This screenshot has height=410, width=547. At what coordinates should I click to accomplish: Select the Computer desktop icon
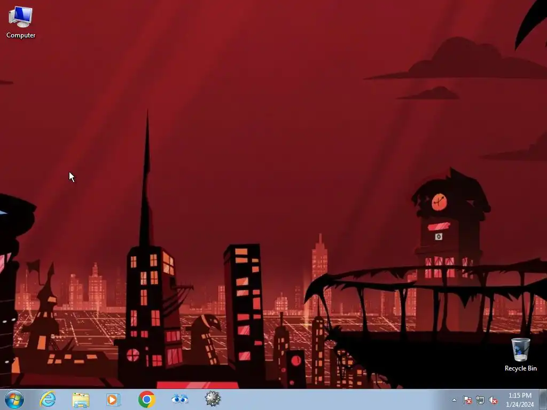point(21,22)
